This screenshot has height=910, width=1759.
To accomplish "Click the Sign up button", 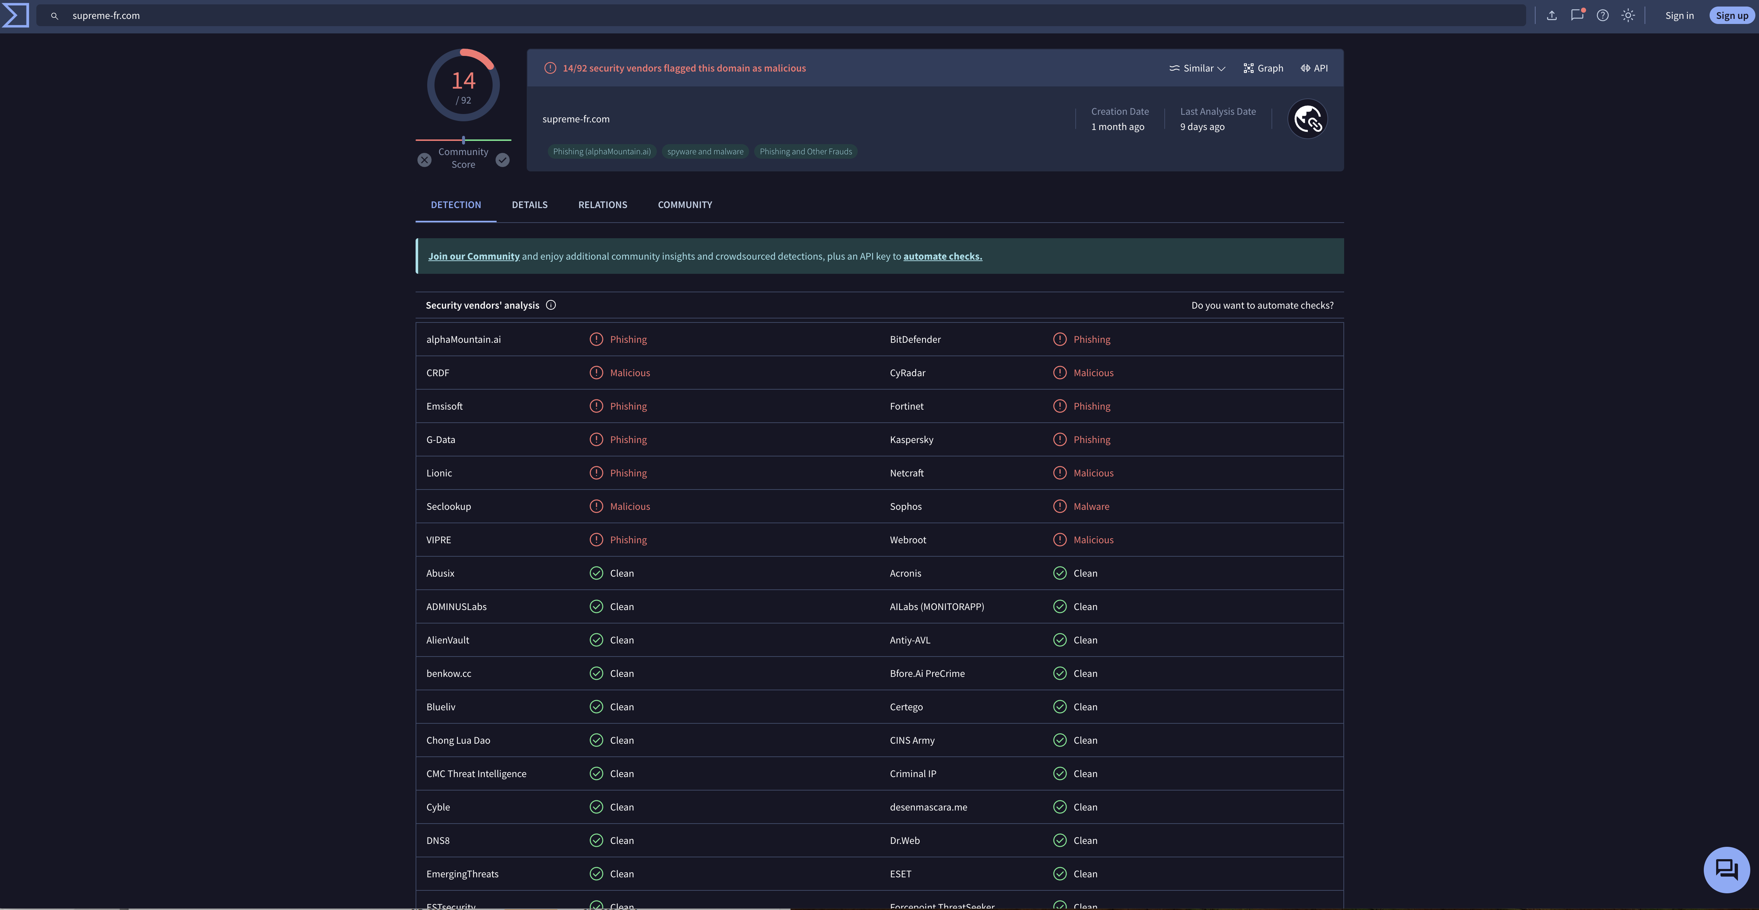I will (1732, 16).
